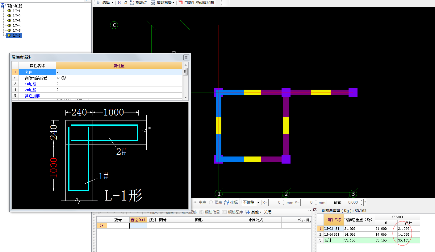
Task: Select LJ-5 in the component tree
Action: click(17, 30)
